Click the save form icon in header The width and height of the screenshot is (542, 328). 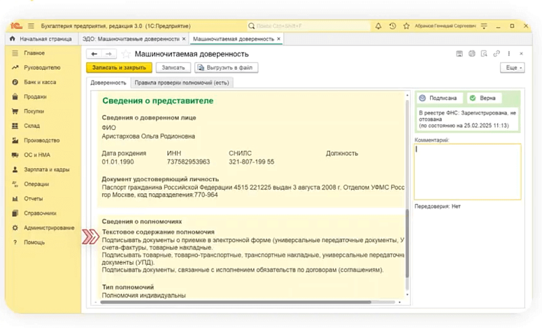pos(459,54)
